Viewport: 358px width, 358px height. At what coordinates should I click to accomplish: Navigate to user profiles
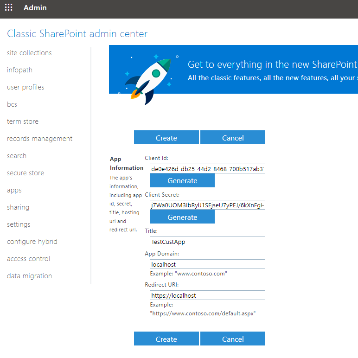26,87
